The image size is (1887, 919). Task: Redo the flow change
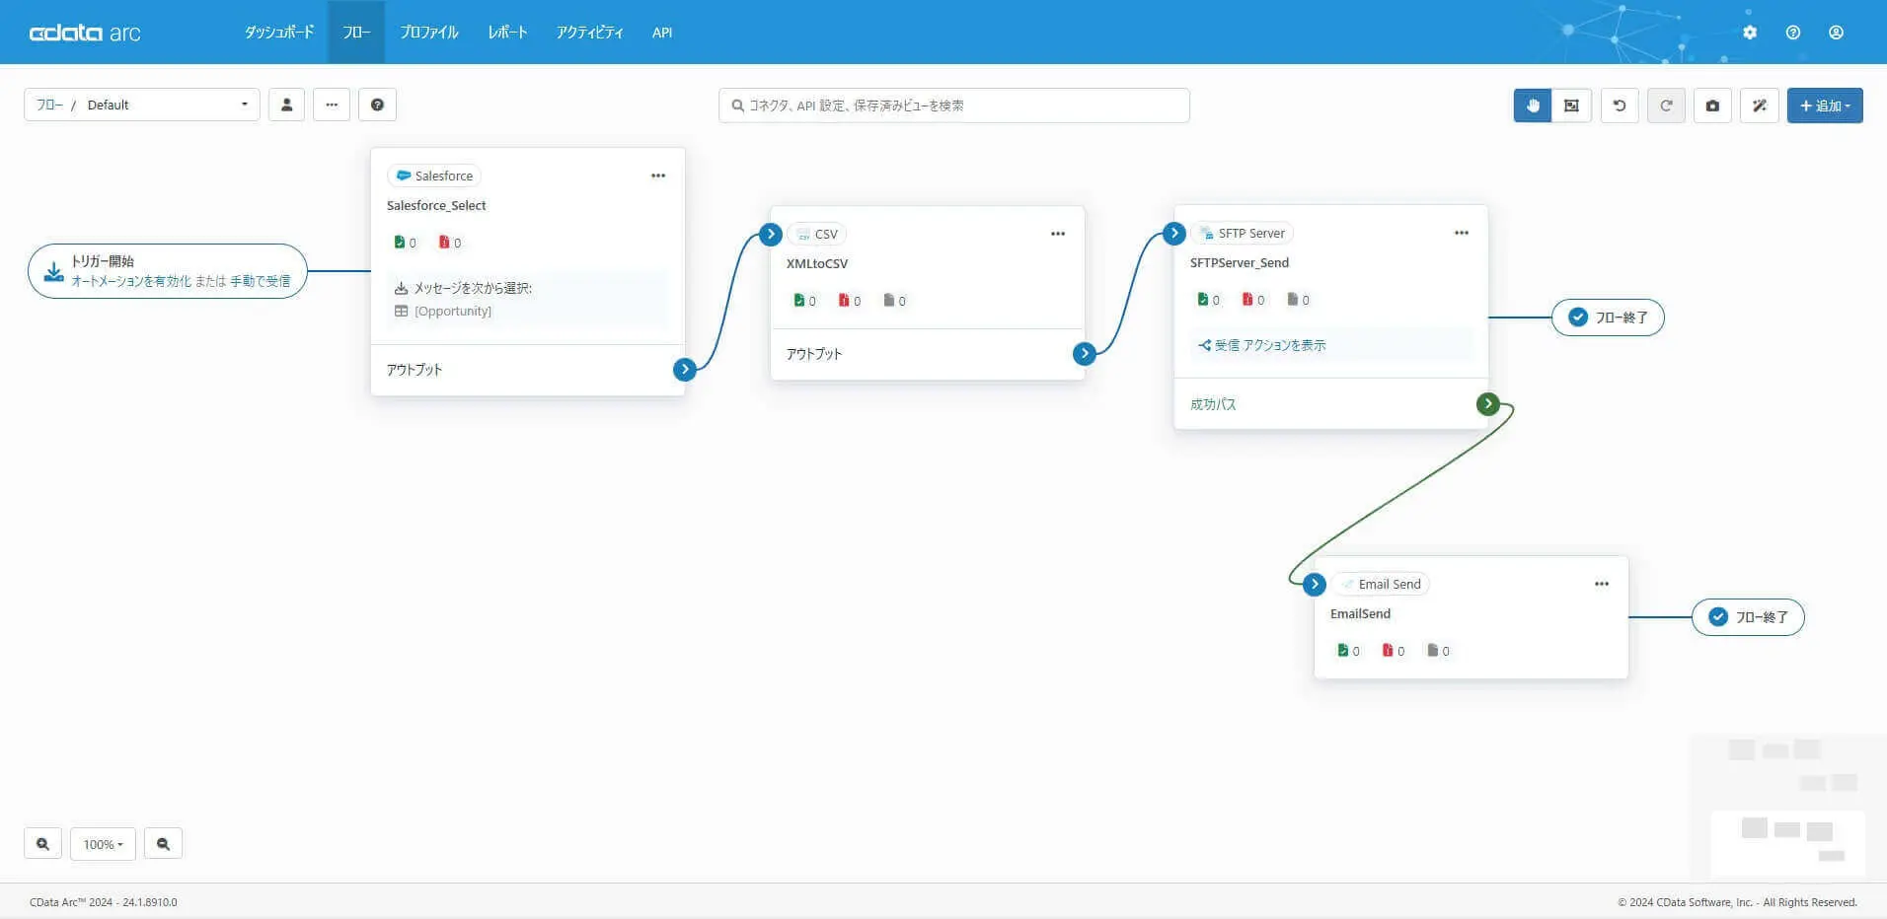coord(1666,106)
